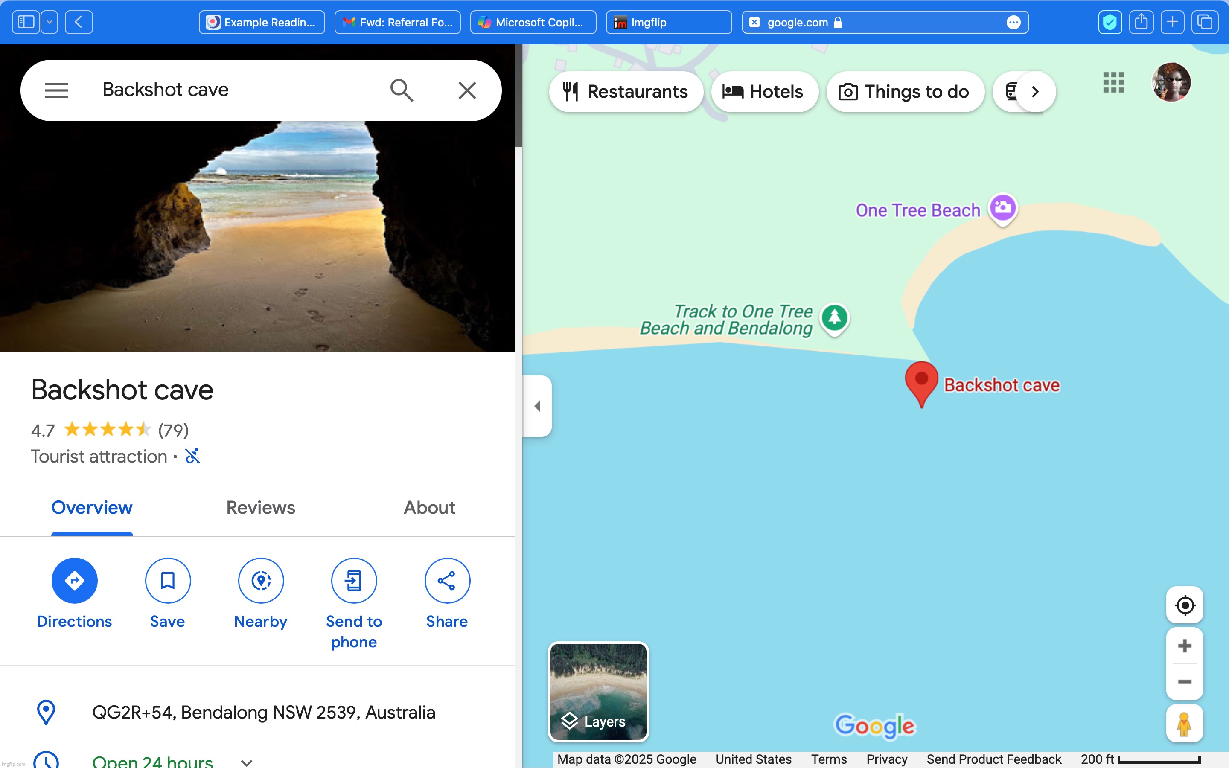Click the Send to phone icon

coord(353,580)
